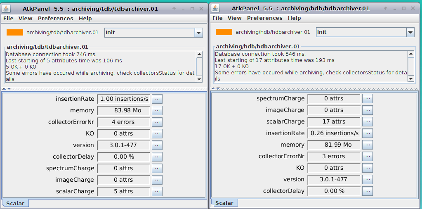Click the ellipsis button beside tdbarchiver scalarCharge

tap(157, 191)
